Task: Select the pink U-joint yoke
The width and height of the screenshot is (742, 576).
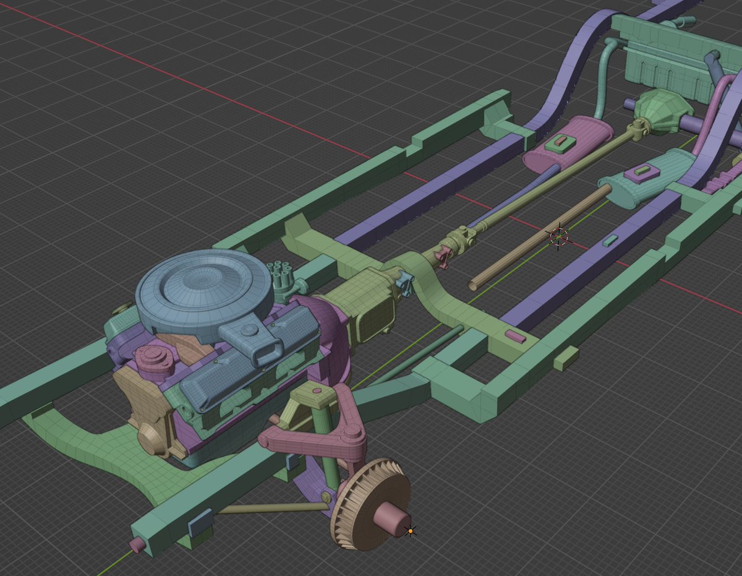Action: click(443, 255)
